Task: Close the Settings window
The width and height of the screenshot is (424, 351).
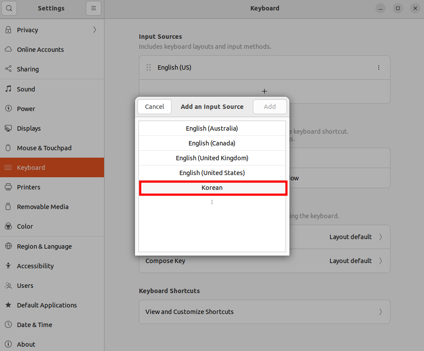Action: click(x=415, y=8)
